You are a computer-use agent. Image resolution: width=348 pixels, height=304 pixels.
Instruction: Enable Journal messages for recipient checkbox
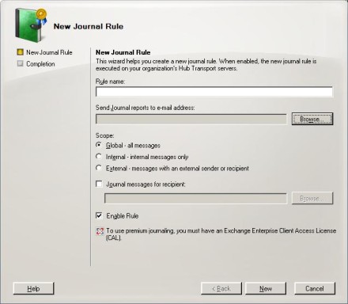99,184
